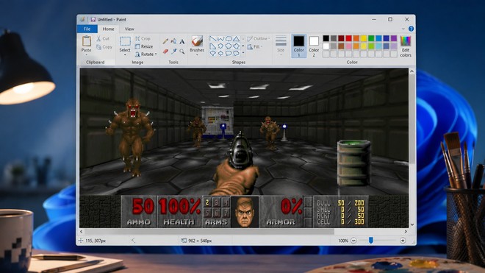Pick the green swatch in the top palette row
Screen dimensions: 485x273
tap(371, 38)
